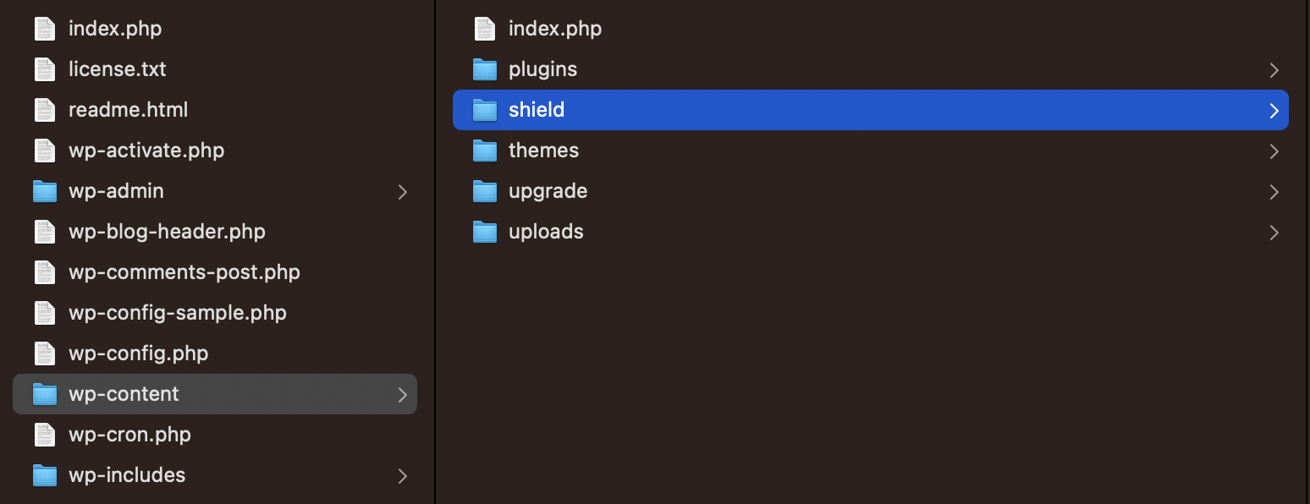Expand the uploads folder arrow

pyautogui.click(x=1274, y=233)
